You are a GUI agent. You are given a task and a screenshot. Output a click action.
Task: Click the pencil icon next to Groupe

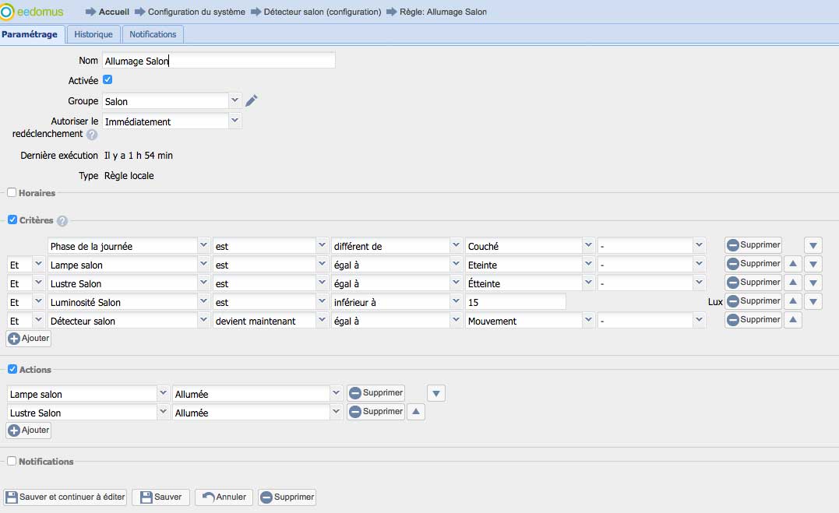[x=252, y=100]
